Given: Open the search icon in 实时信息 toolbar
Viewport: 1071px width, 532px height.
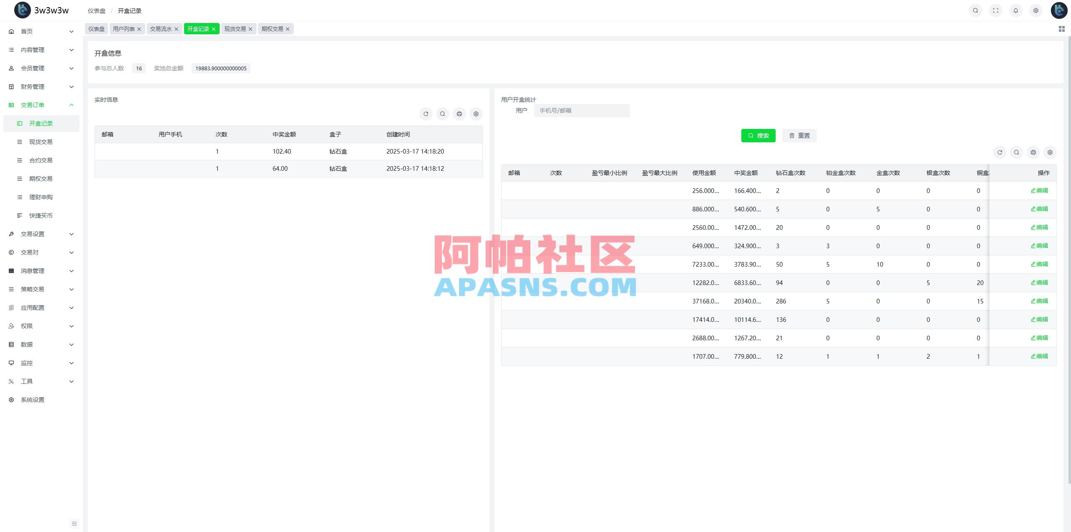Looking at the screenshot, I should [x=443, y=113].
